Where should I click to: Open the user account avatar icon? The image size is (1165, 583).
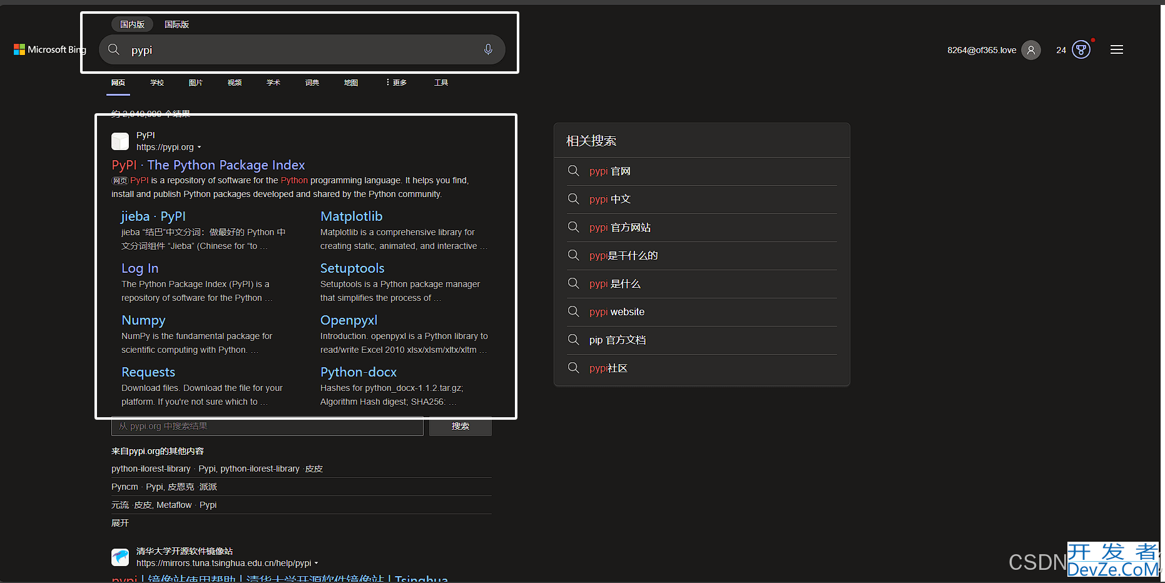[x=1030, y=50]
